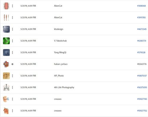Open asset link #308068
The image size is (148, 117).
pos(142,6)
